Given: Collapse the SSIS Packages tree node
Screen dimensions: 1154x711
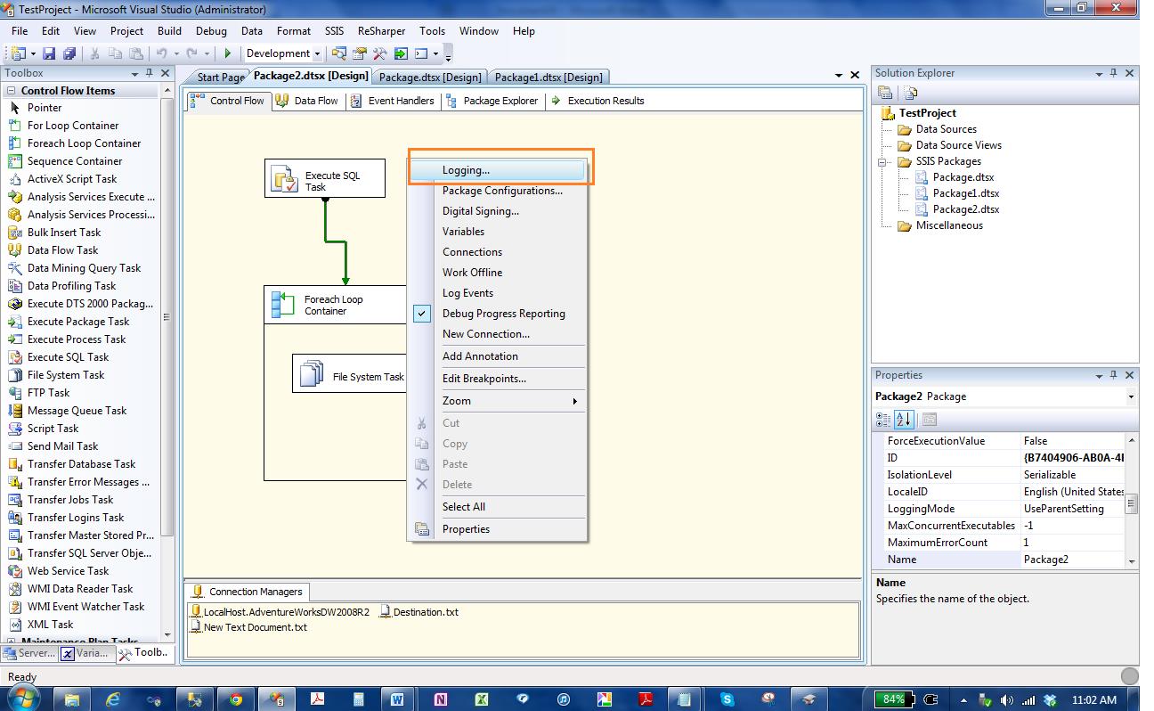Looking at the screenshot, I should (882, 162).
